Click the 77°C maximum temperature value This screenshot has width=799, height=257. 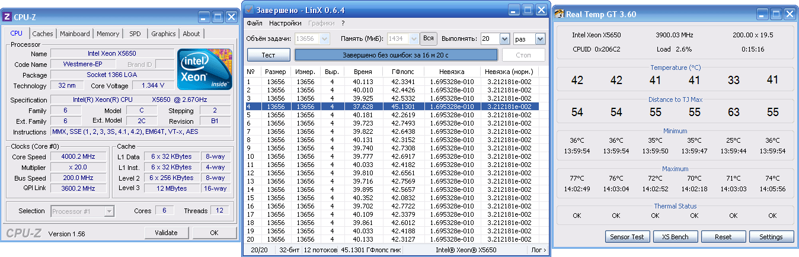point(577,178)
